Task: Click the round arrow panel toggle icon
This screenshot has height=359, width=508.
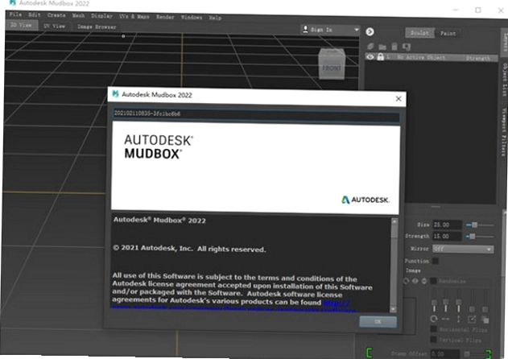Action: 370,31
